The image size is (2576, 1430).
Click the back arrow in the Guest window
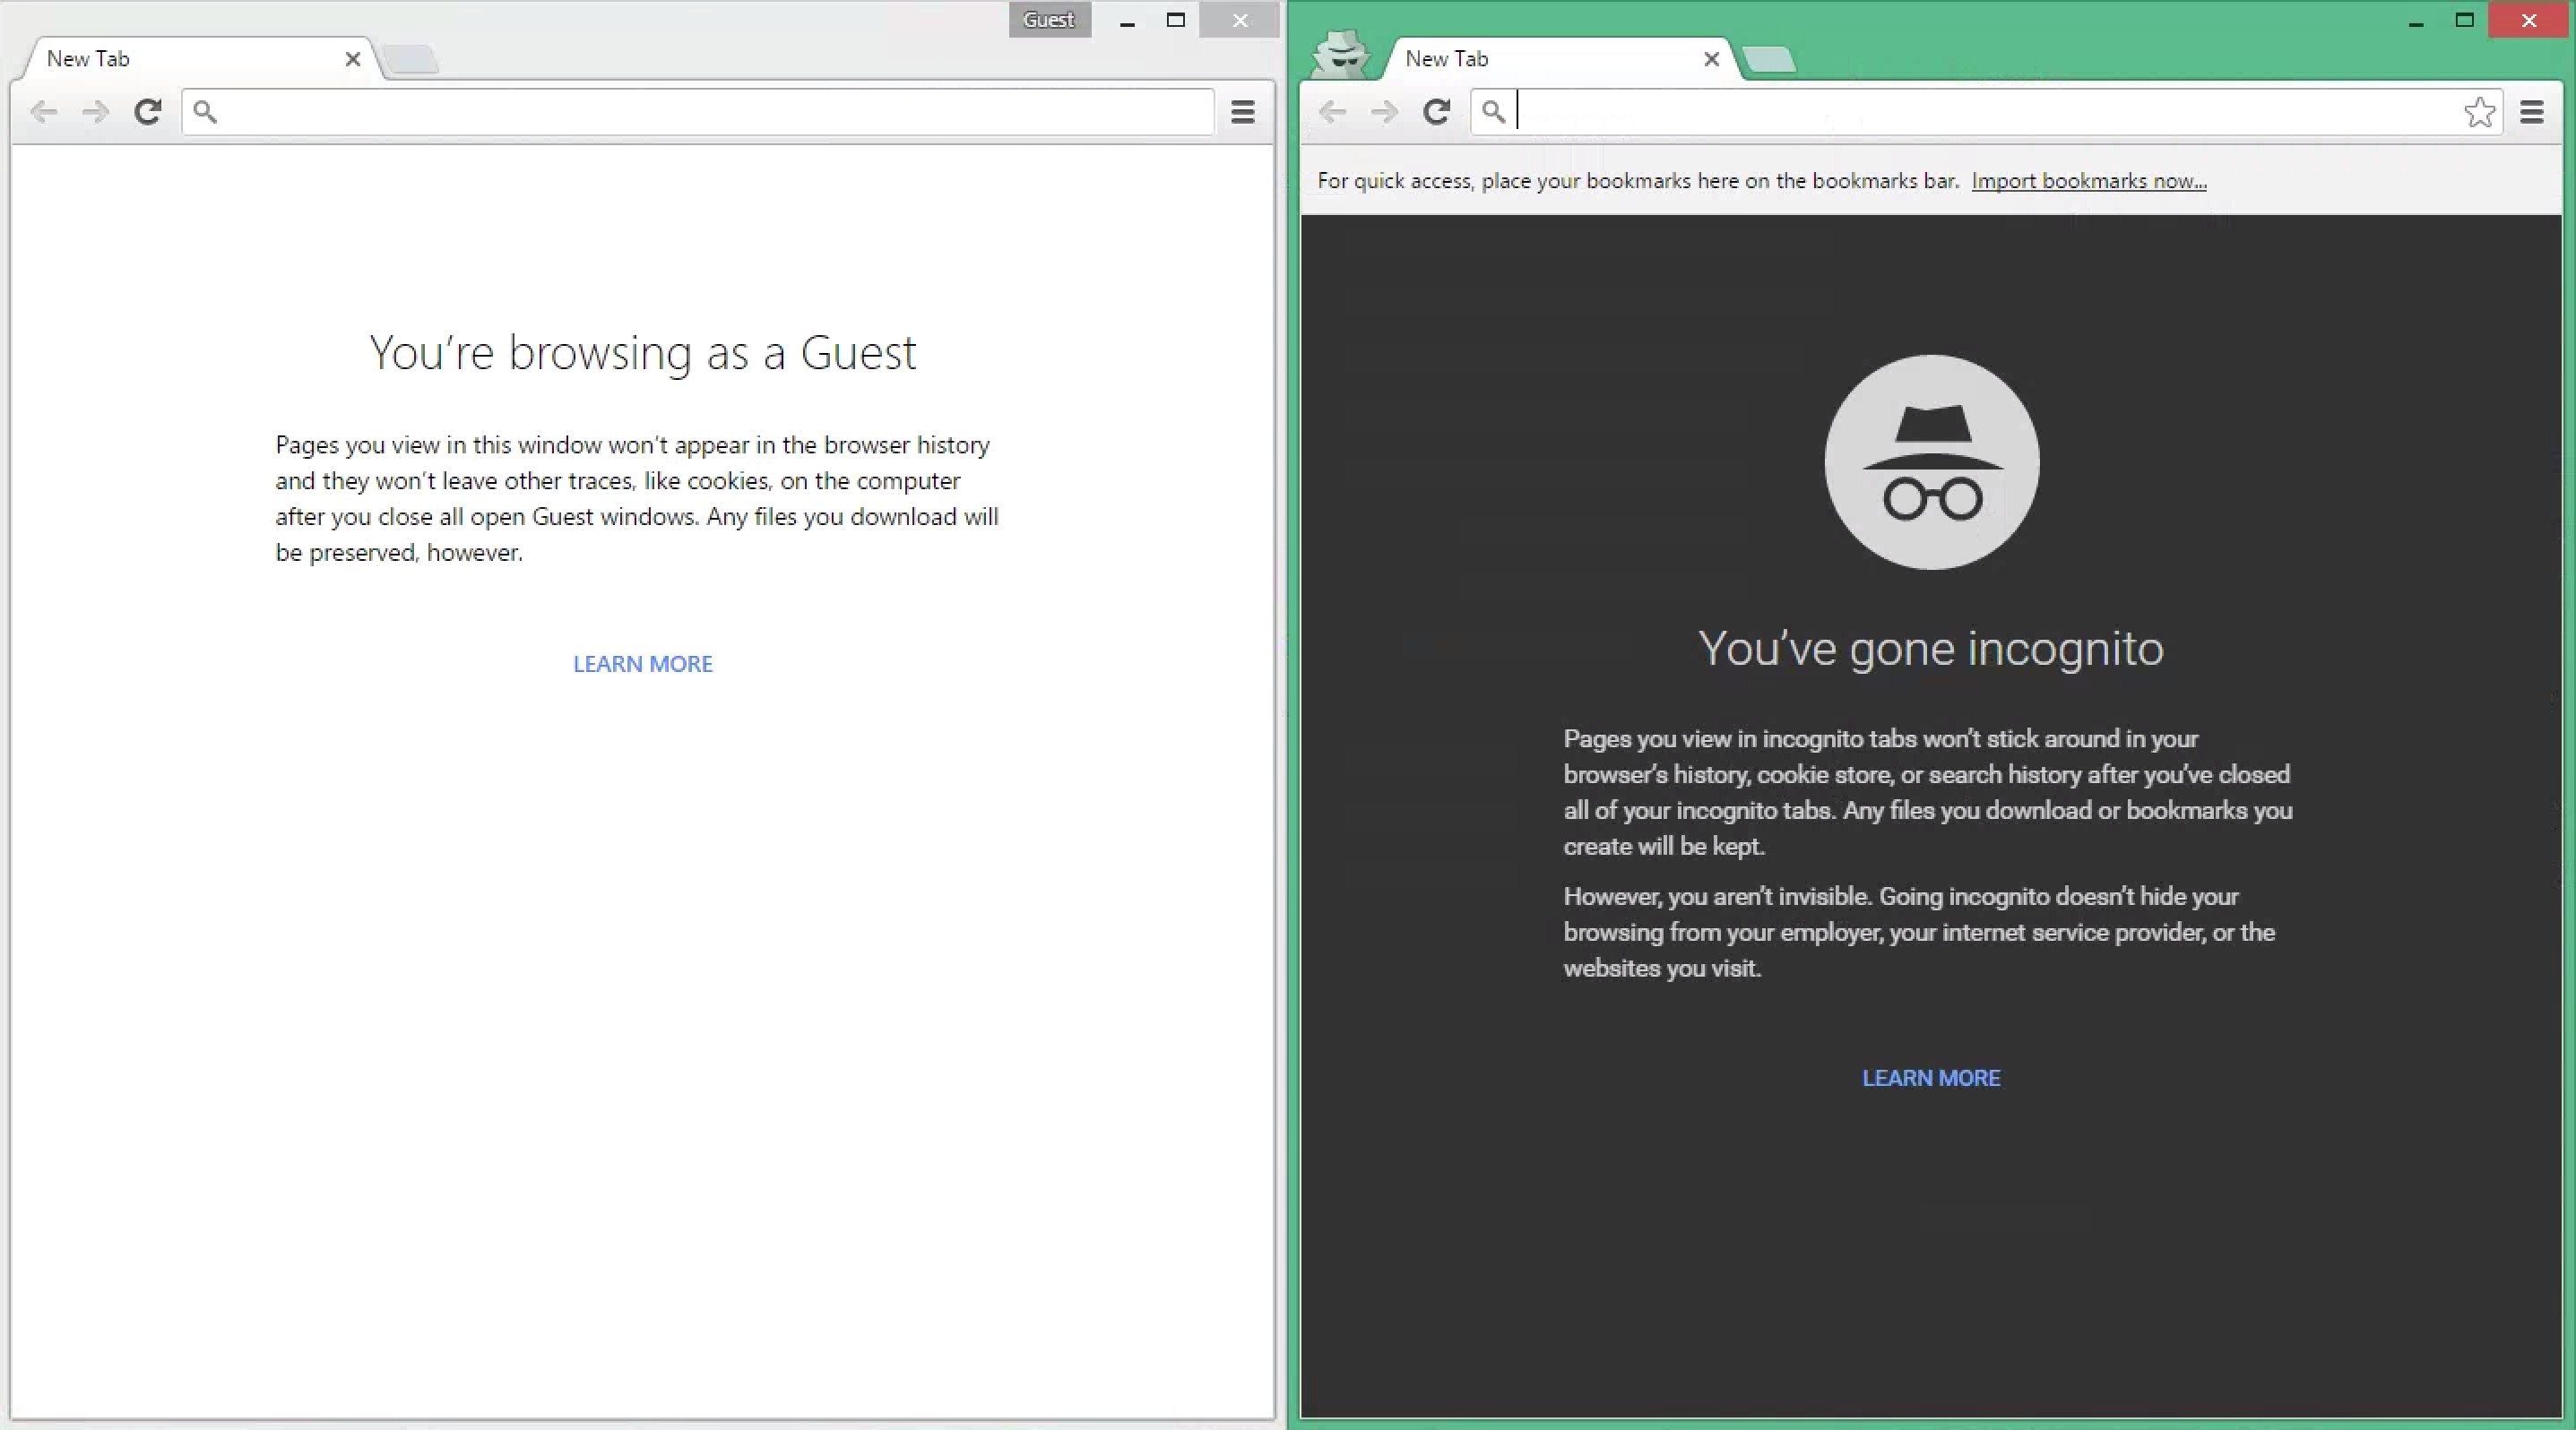(44, 112)
